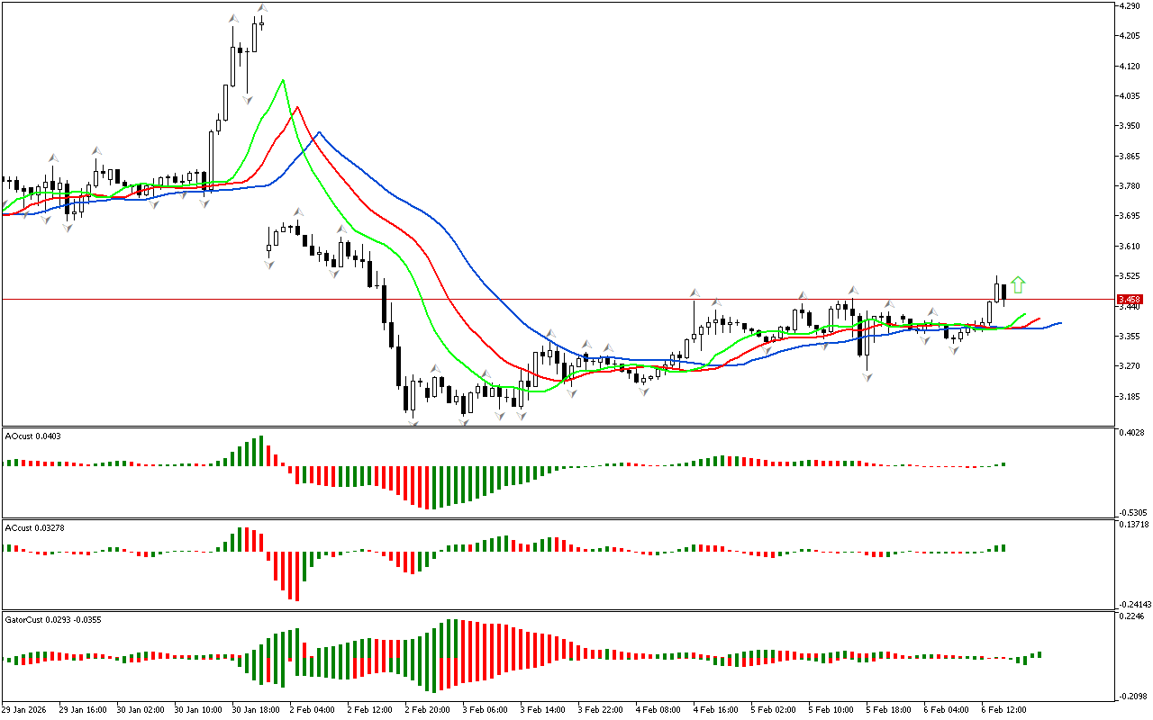Screen dimensions: 1153x720
Task: Click the green up arrow signal
Action: click(x=1018, y=285)
